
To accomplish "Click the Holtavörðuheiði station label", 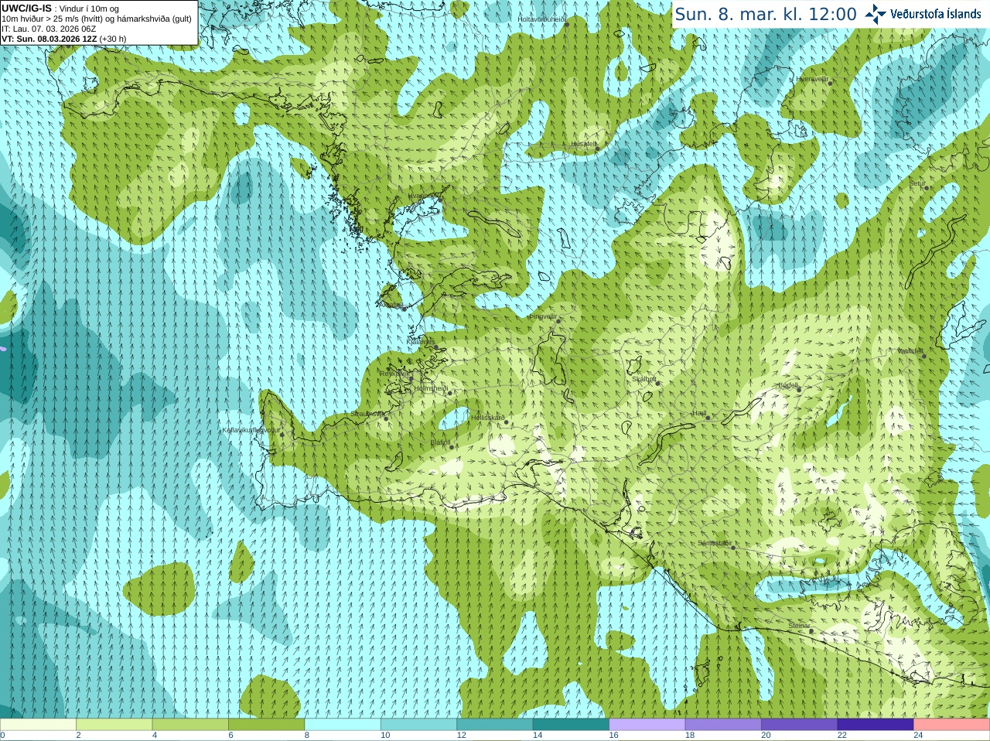I will click(x=541, y=19).
